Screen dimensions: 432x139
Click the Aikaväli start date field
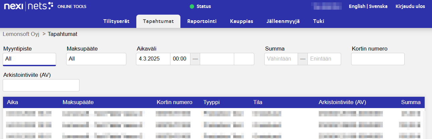[x=153, y=59]
